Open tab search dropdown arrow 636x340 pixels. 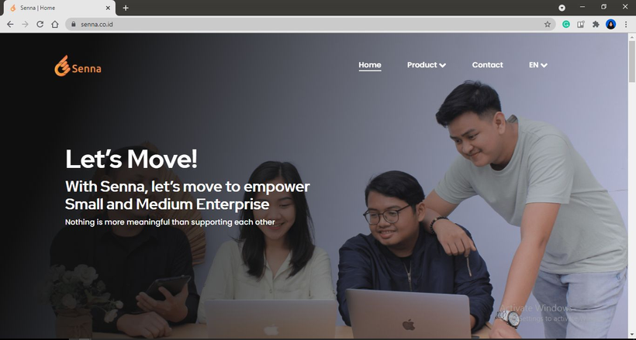point(562,8)
